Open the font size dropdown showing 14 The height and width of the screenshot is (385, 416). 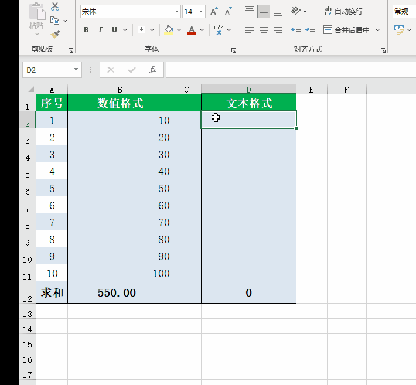(201, 11)
